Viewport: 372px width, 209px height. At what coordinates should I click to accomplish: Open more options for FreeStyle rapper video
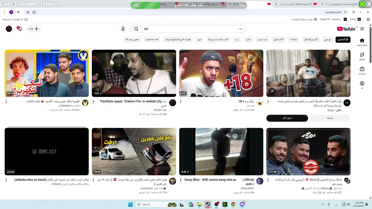tap(93, 102)
